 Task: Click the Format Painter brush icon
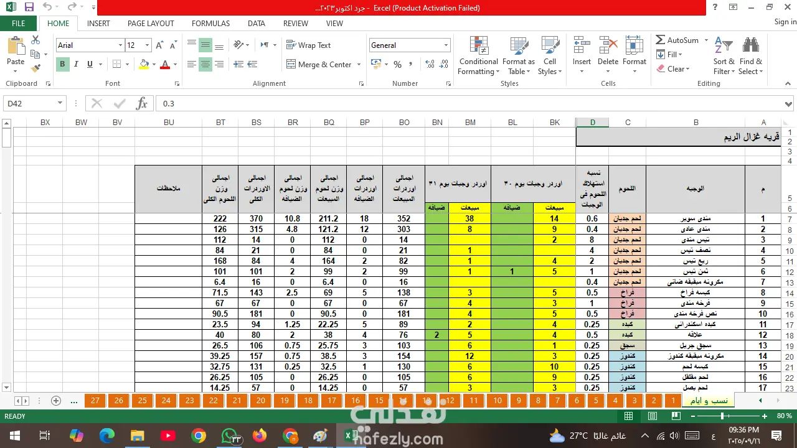pos(35,68)
